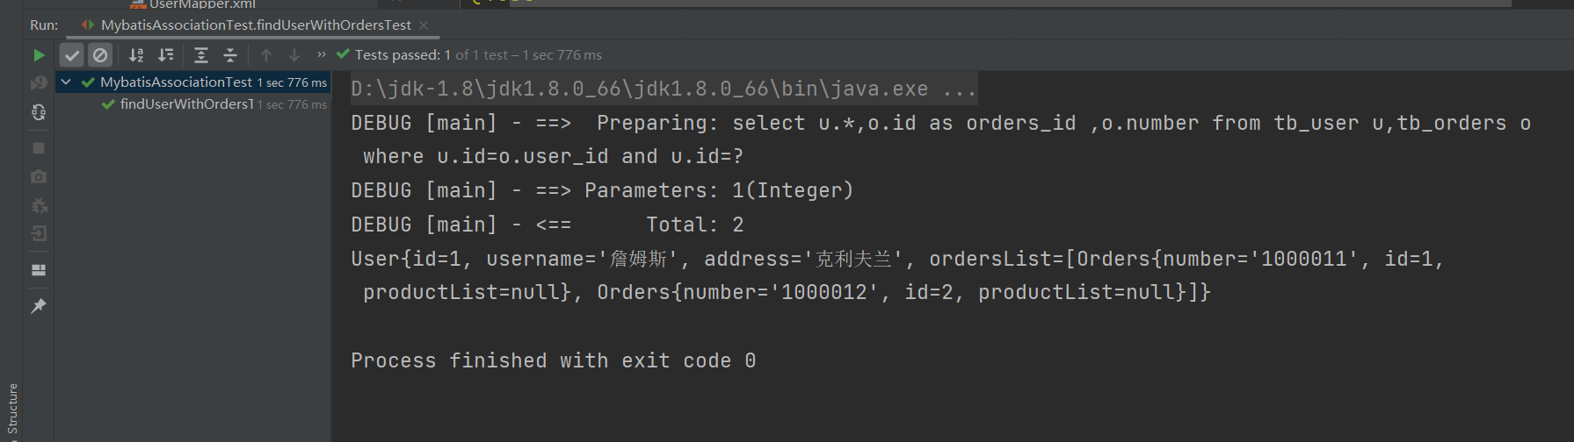Toggle Show Ignored tests button
The image size is (1574, 442).
point(100,55)
